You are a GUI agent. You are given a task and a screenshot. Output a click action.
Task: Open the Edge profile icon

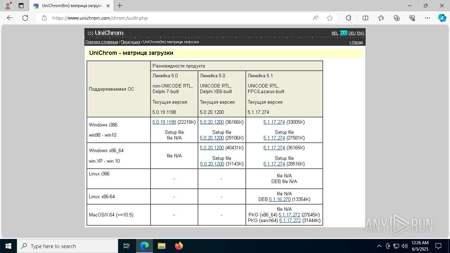[8, 6]
